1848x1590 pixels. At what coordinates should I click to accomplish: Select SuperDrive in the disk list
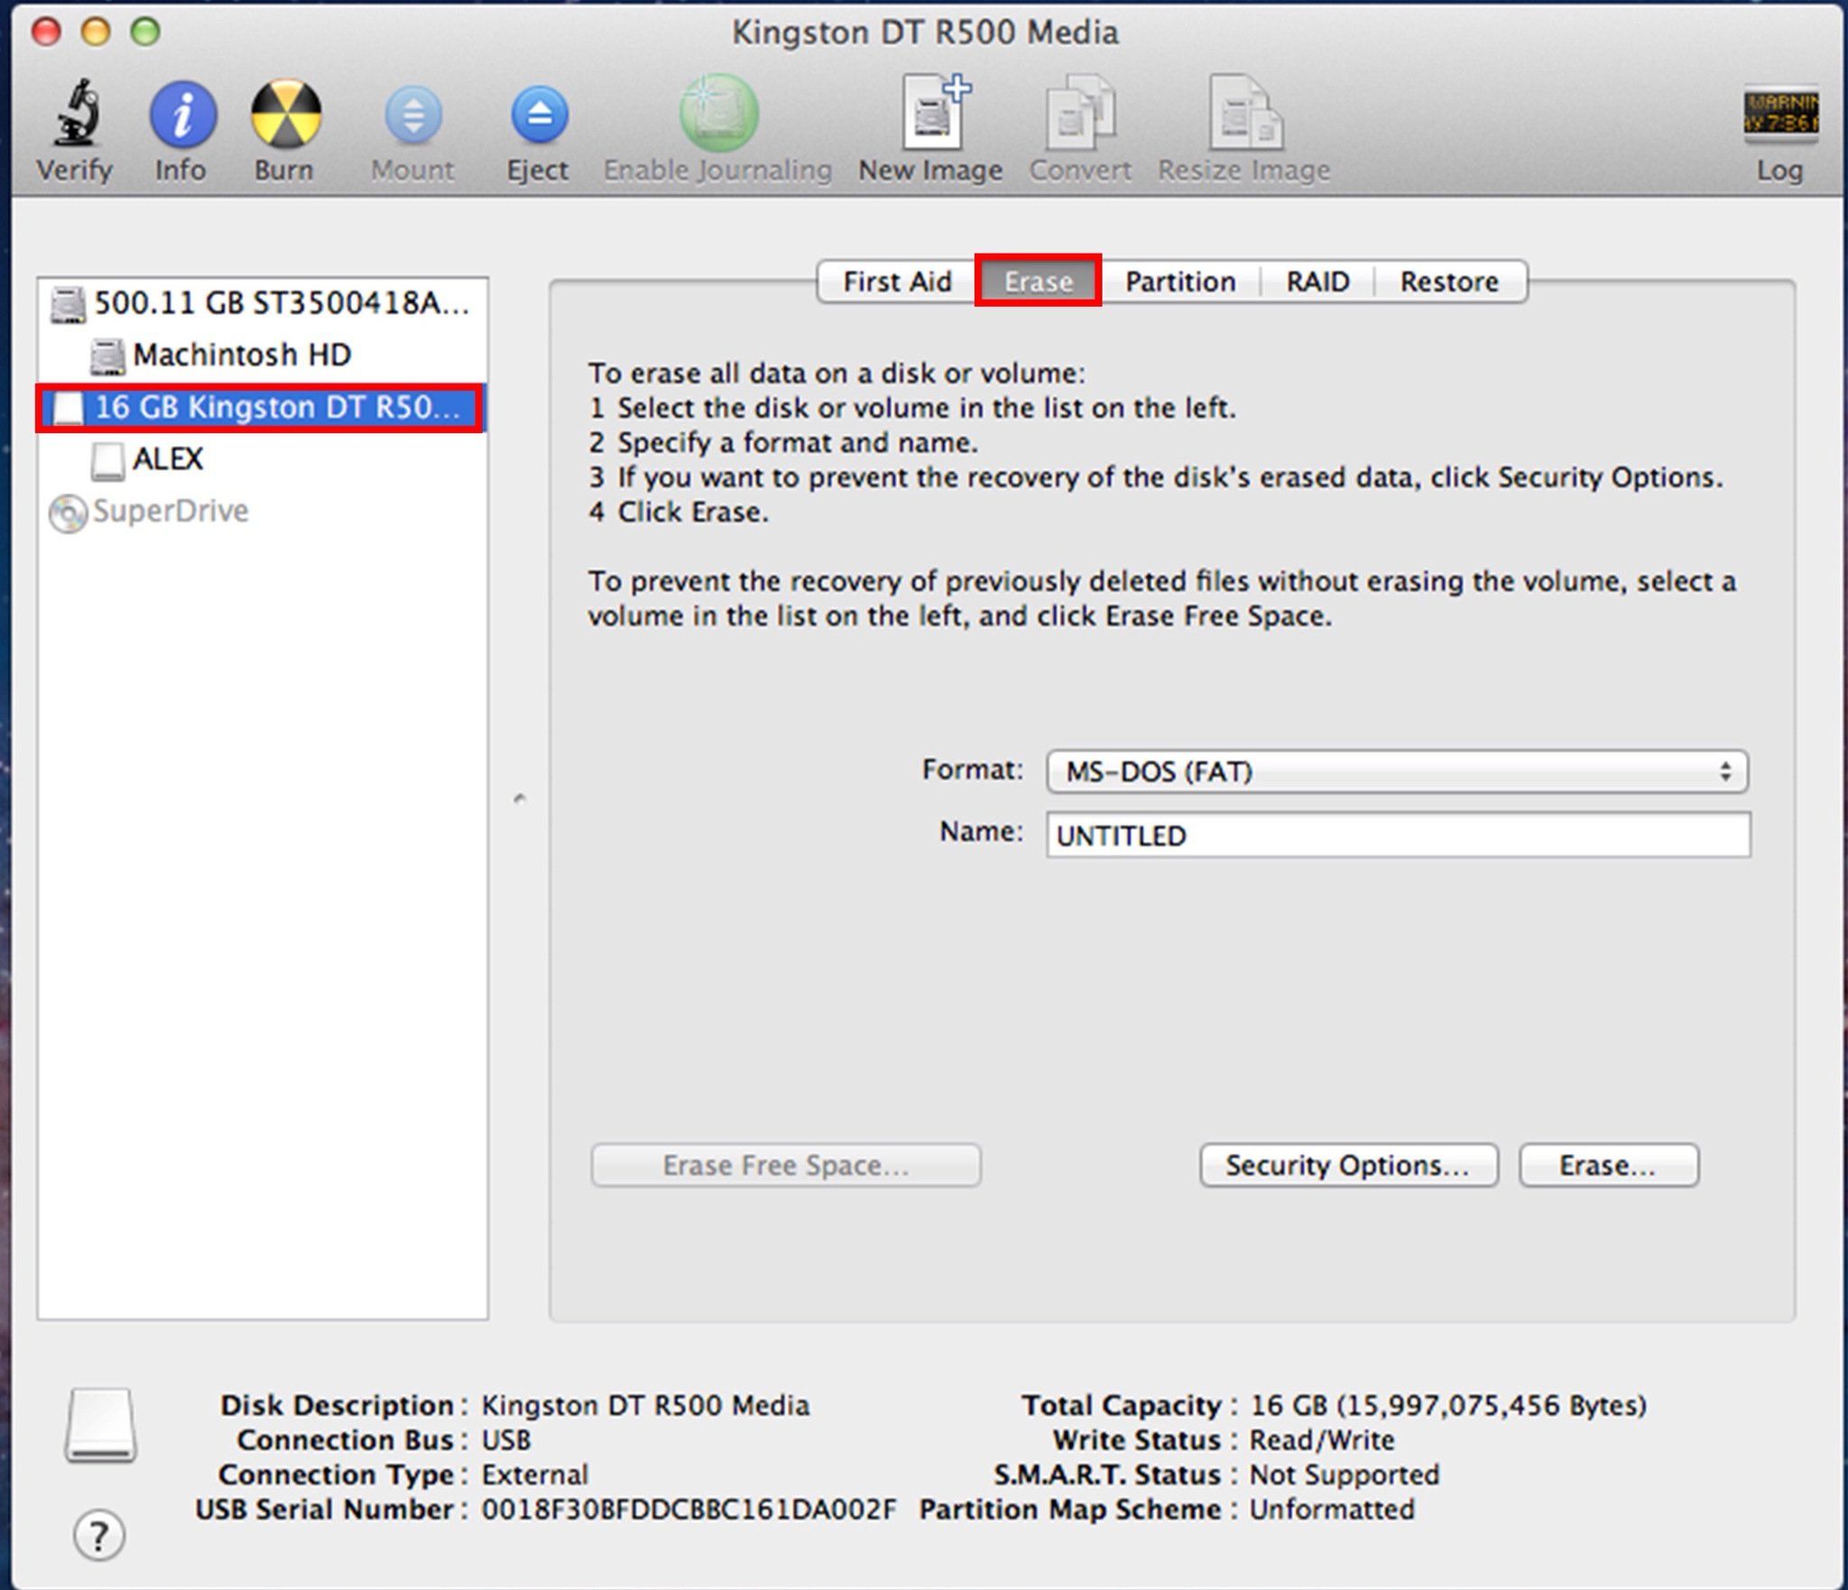[263, 512]
